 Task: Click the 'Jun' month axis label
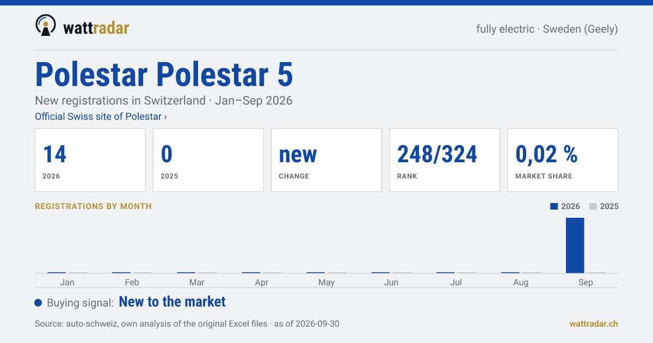pos(391,282)
